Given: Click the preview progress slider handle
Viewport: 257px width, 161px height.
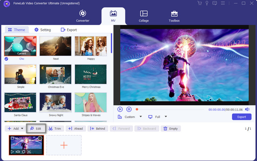Looking at the screenshot, I should 137,109.
